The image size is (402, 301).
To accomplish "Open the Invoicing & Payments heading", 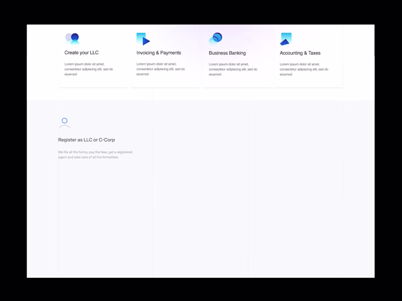I will [x=159, y=53].
